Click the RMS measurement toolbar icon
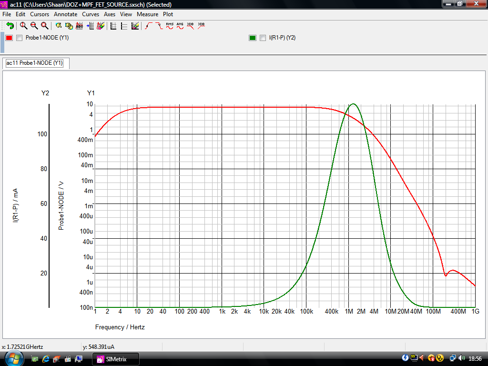This screenshot has width=488, height=366. click(170, 26)
